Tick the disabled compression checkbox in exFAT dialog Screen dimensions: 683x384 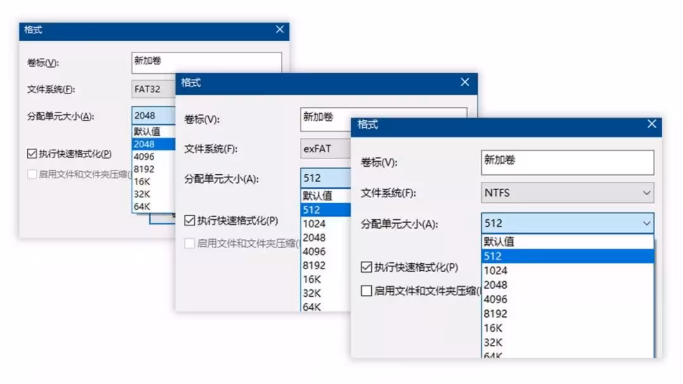point(190,243)
